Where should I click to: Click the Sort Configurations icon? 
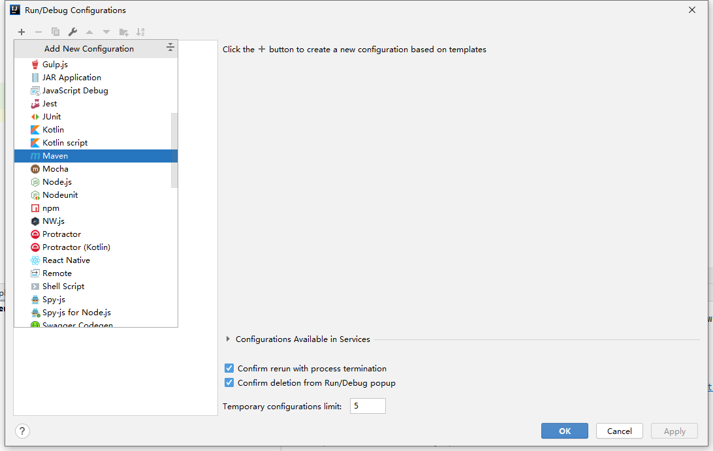click(x=140, y=32)
